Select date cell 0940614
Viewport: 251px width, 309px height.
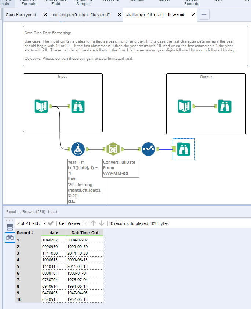[x=54, y=286]
